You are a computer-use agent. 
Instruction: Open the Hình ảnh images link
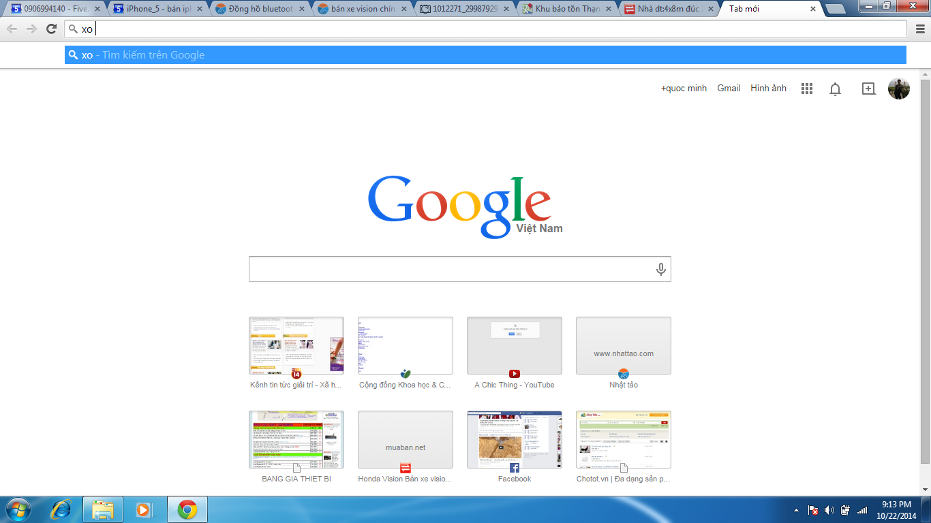768,89
